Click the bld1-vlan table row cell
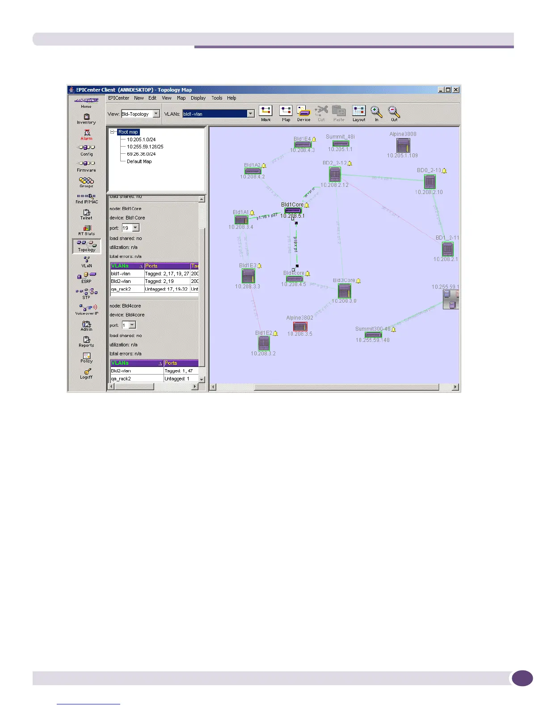The height and width of the screenshot is (708, 547). pos(127,274)
